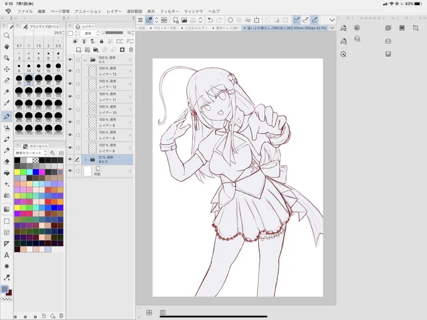
Task: Select the Gradient tool
Action: tap(7, 209)
